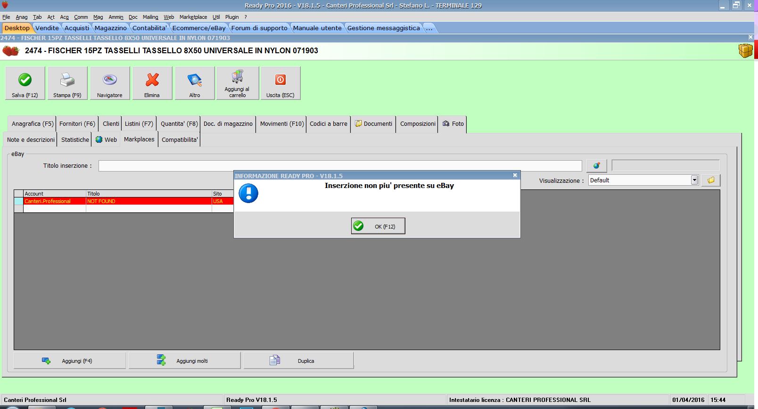758x409 pixels.
Task: Open the Plugin menu
Action: 232,17
